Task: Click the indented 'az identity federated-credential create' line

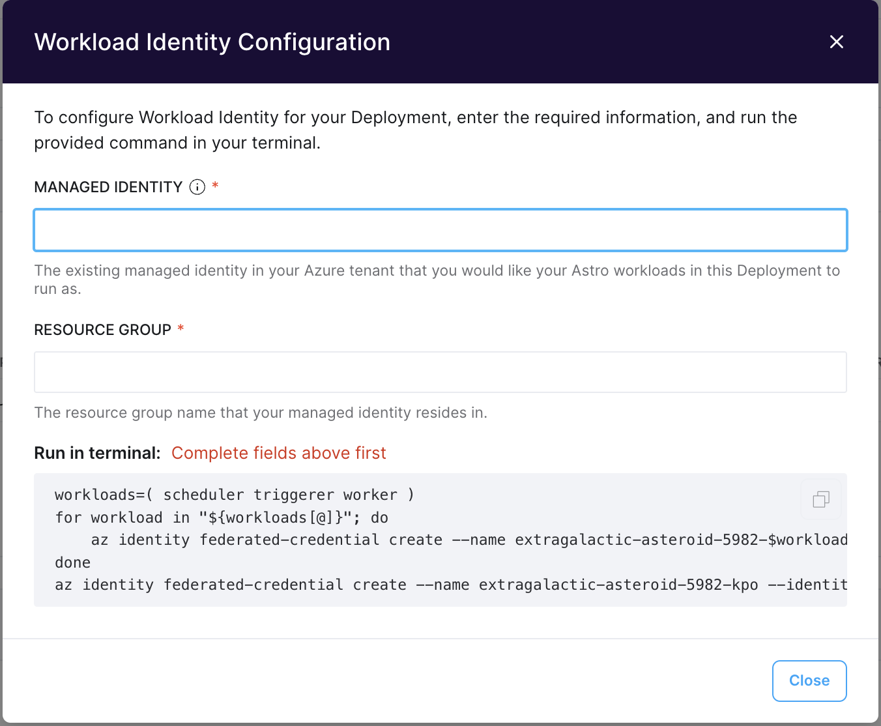Action: [469, 540]
